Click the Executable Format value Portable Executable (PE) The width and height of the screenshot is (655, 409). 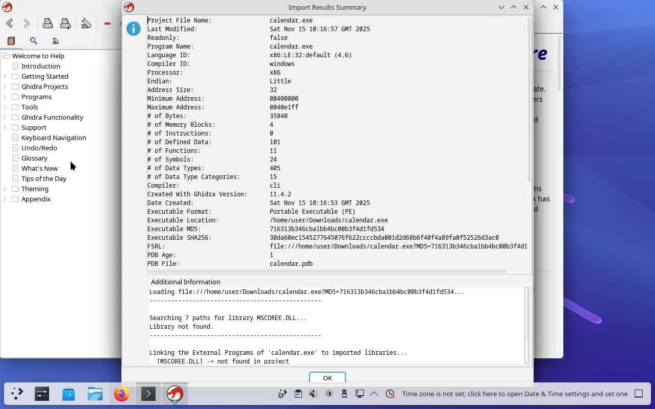pos(313,212)
